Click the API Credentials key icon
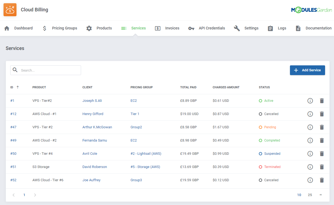 (191, 28)
